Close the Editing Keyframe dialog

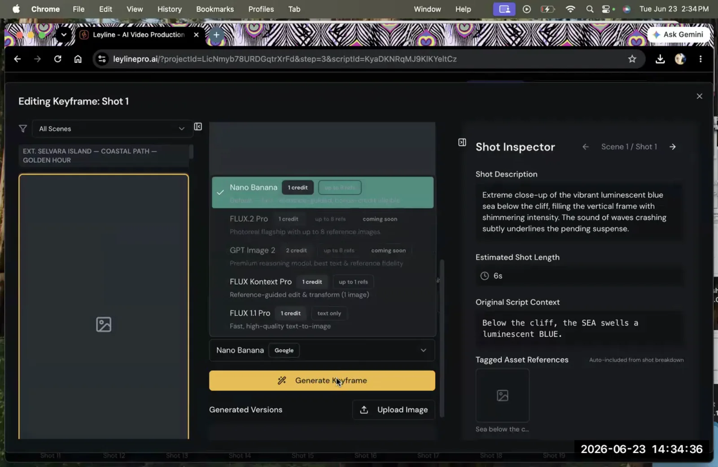click(x=699, y=96)
